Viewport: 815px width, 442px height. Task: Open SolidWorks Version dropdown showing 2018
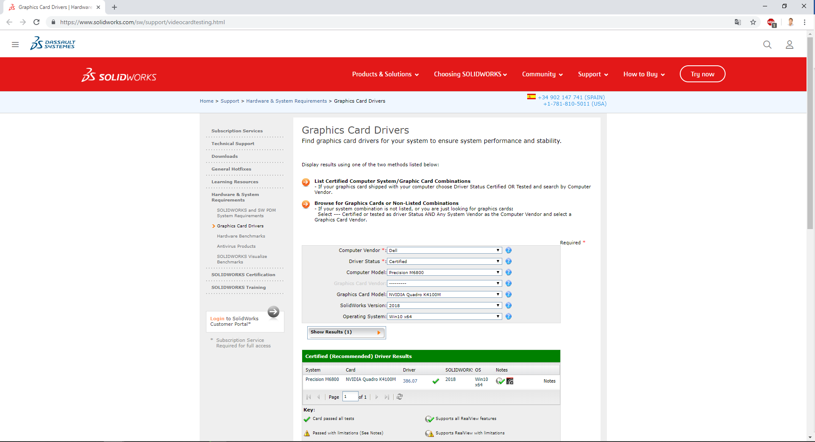pos(444,305)
